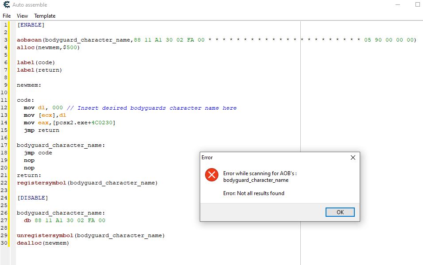Viewport: 423px width, 265px height.
Task: Minimize the Auto assemble window
Action: (396, 4)
